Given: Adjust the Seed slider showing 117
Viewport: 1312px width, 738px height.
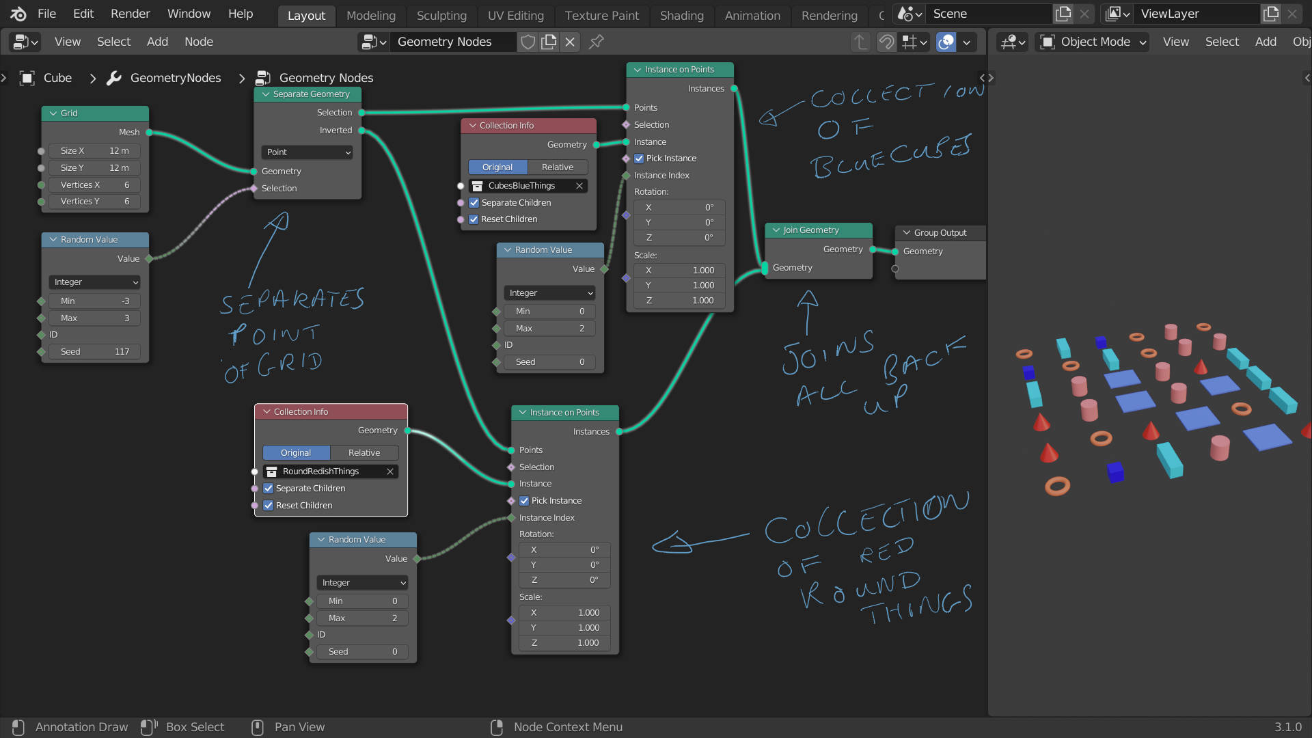Looking at the screenshot, I should [x=94, y=351].
